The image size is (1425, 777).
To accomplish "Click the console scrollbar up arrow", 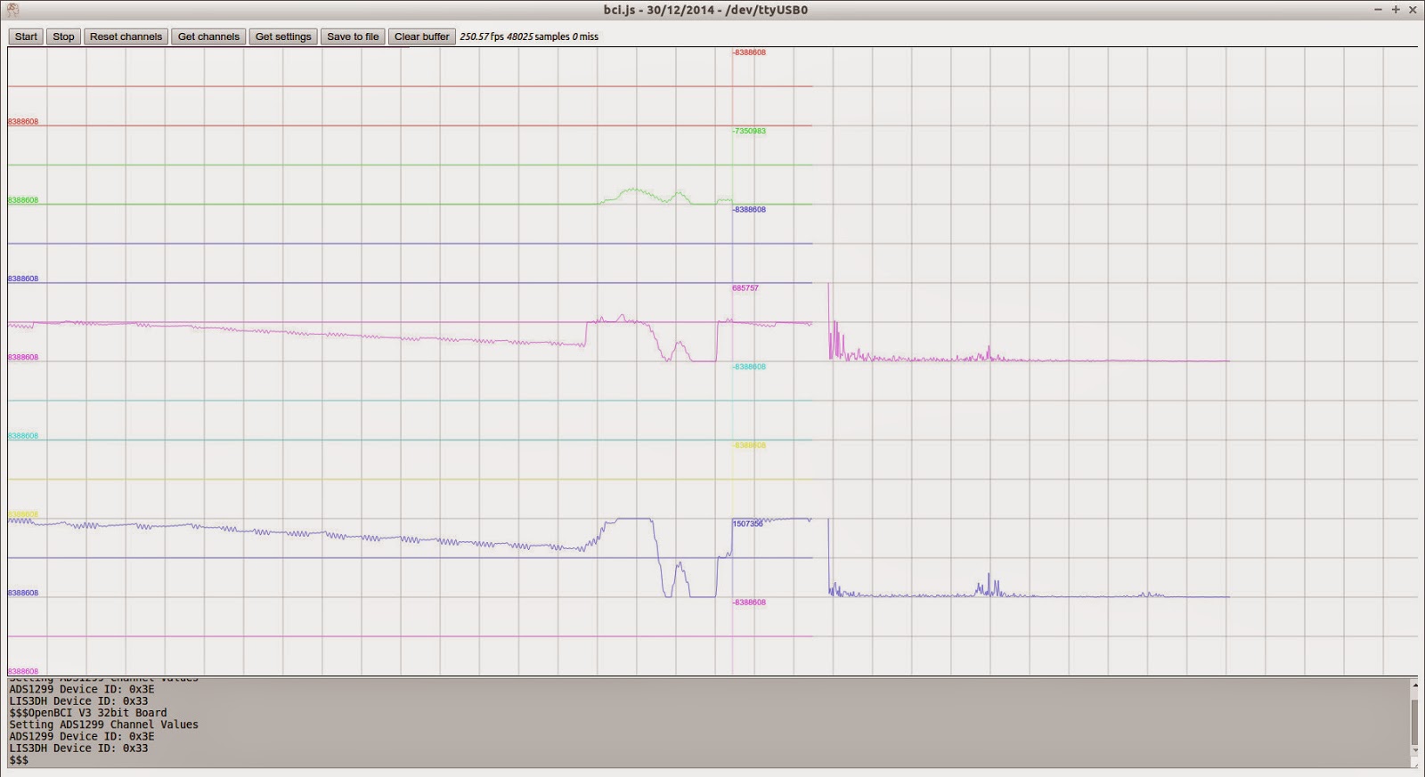I will click(1414, 684).
